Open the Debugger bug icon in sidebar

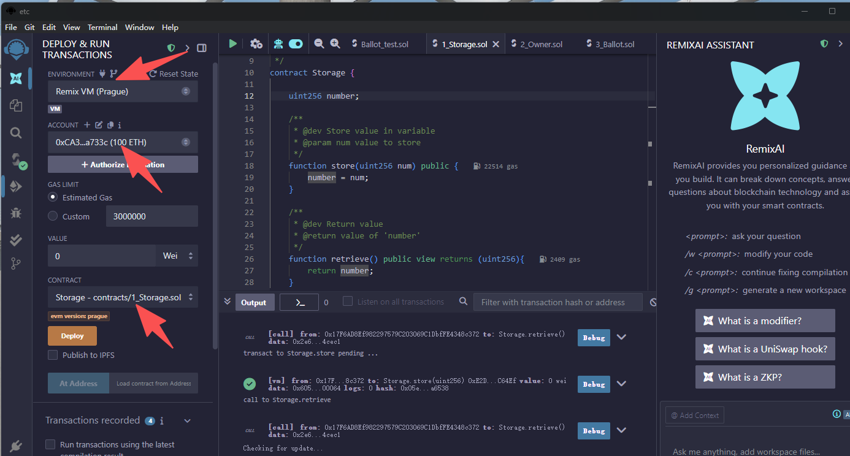(16, 213)
